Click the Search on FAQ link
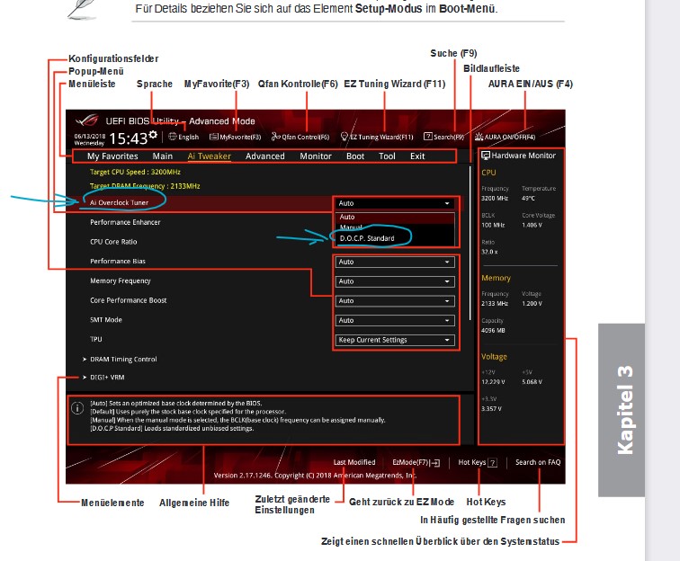The image size is (680, 561). [538, 463]
